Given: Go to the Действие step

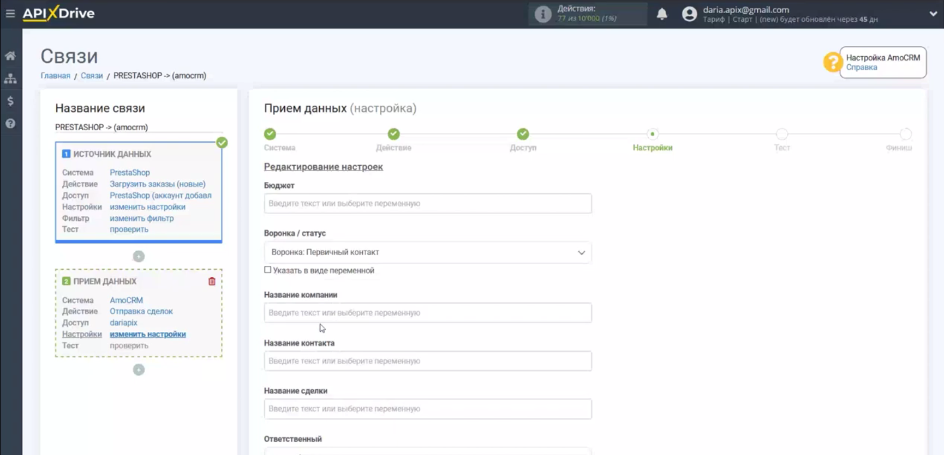Looking at the screenshot, I should tap(393, 134).
